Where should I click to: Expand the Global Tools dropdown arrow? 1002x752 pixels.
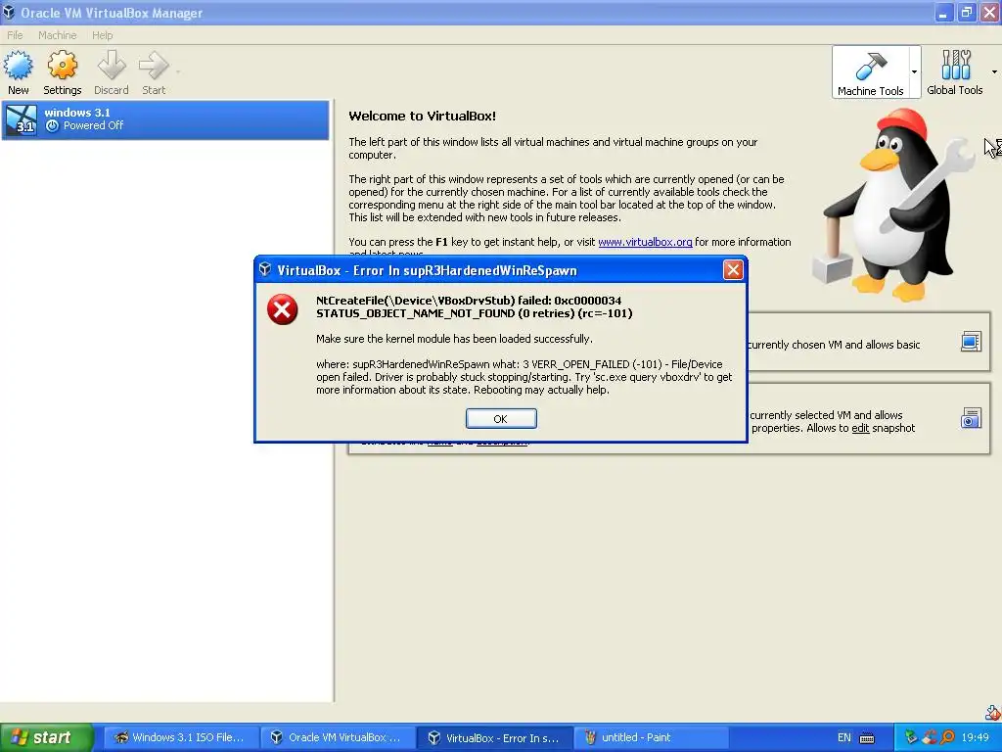pos(994,72)
